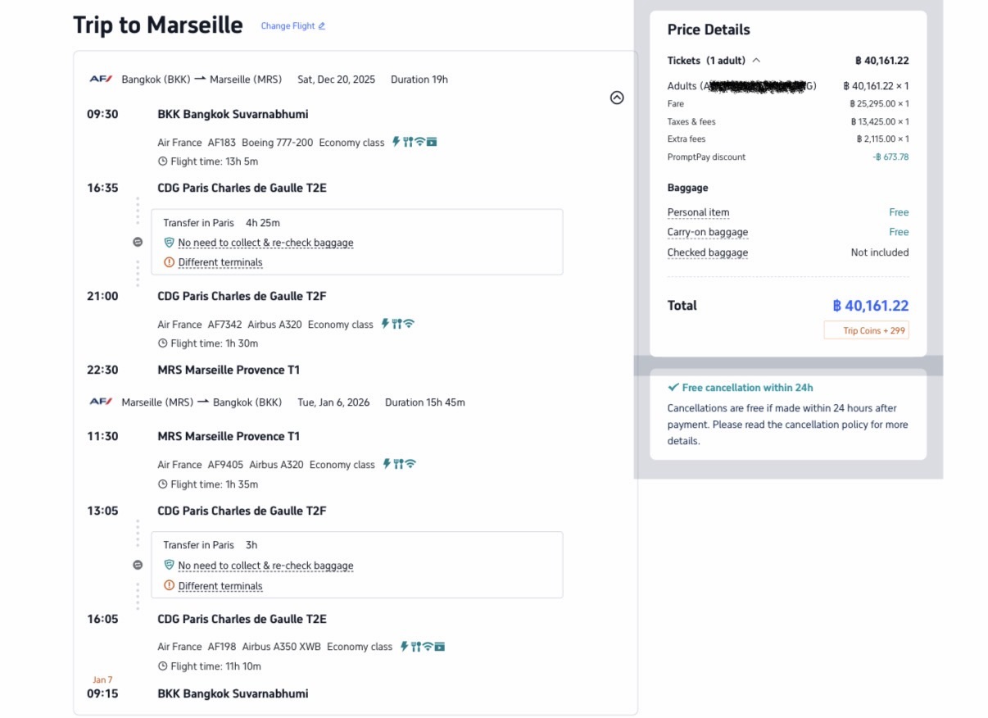Viewport: 988px width, 718px height.
Task: Click the Air France logo beside Marseille to Bangkok
Action: point(101,402)
